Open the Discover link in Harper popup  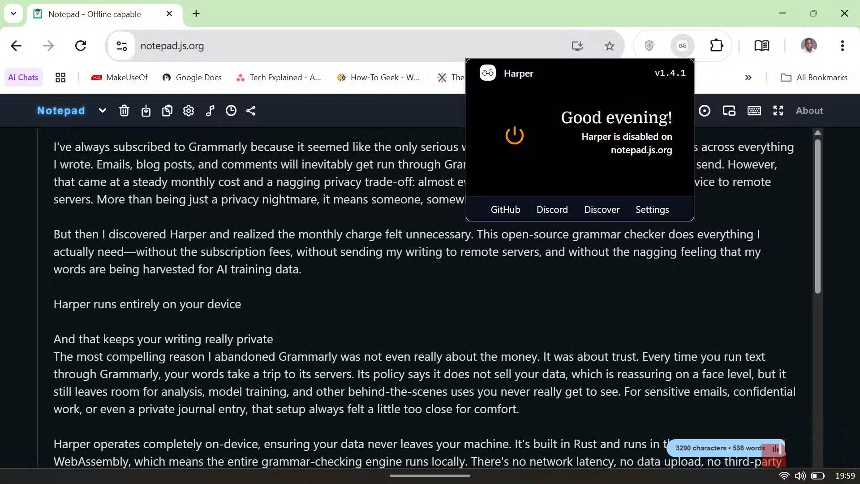click(x=602, y=210)
